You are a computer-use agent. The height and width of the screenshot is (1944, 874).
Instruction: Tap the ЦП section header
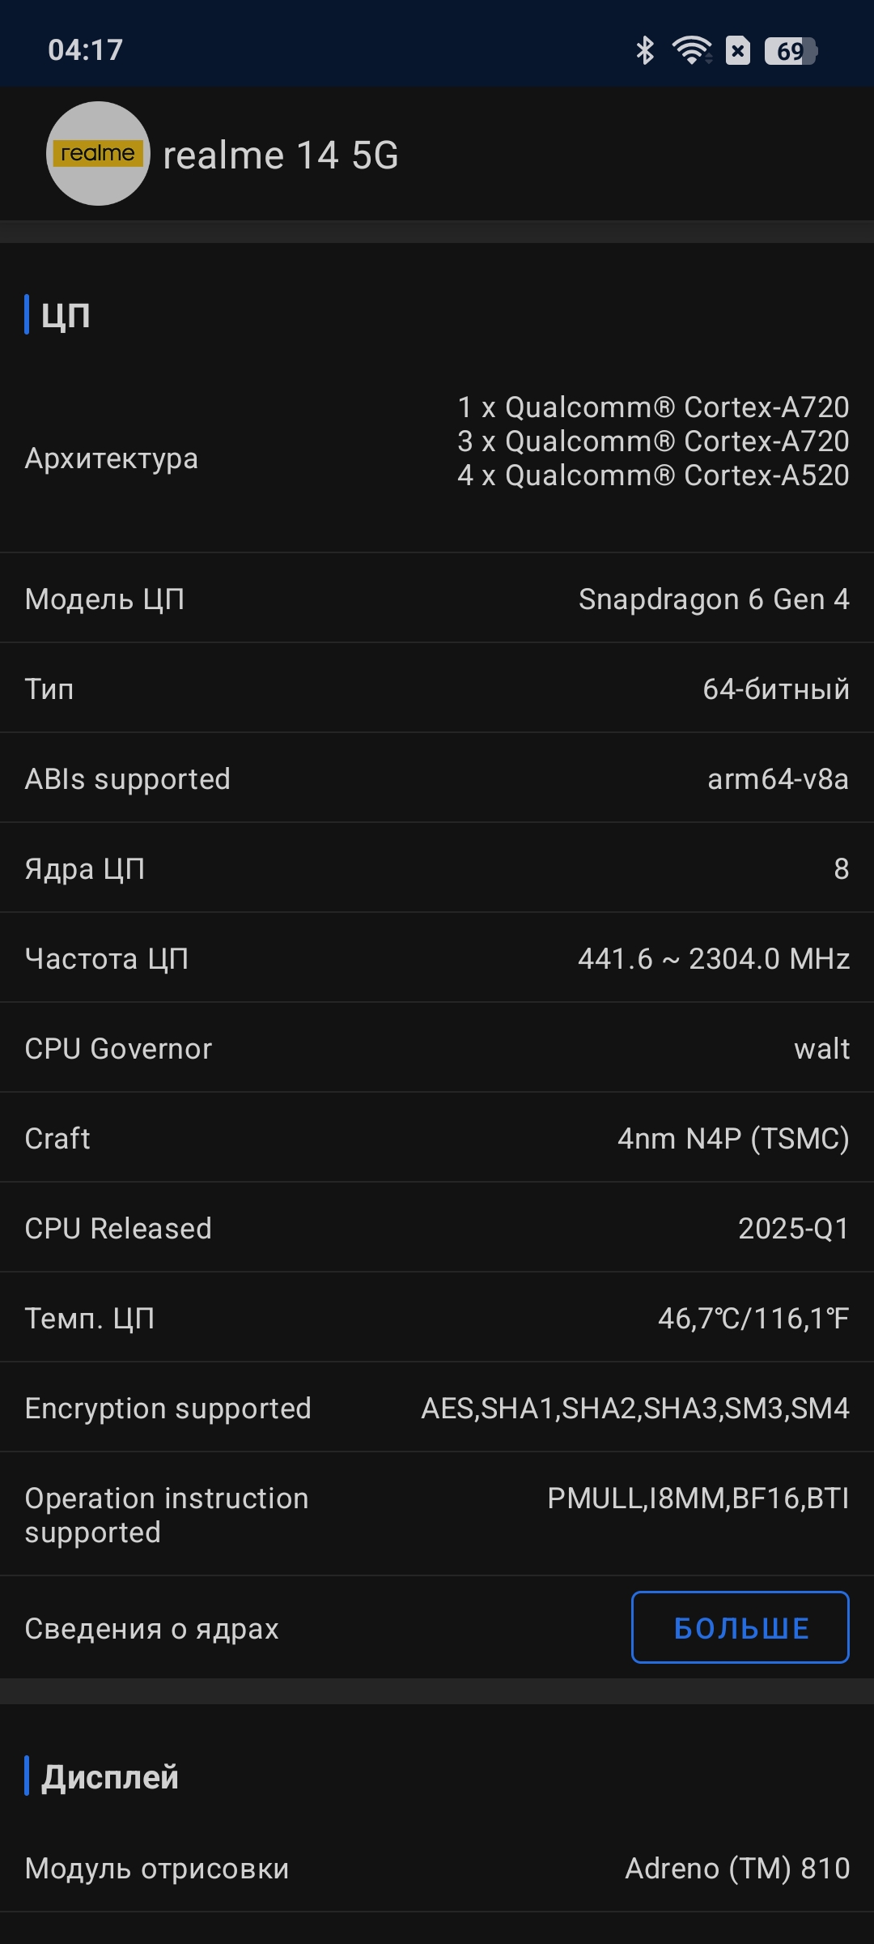point(66,314)
